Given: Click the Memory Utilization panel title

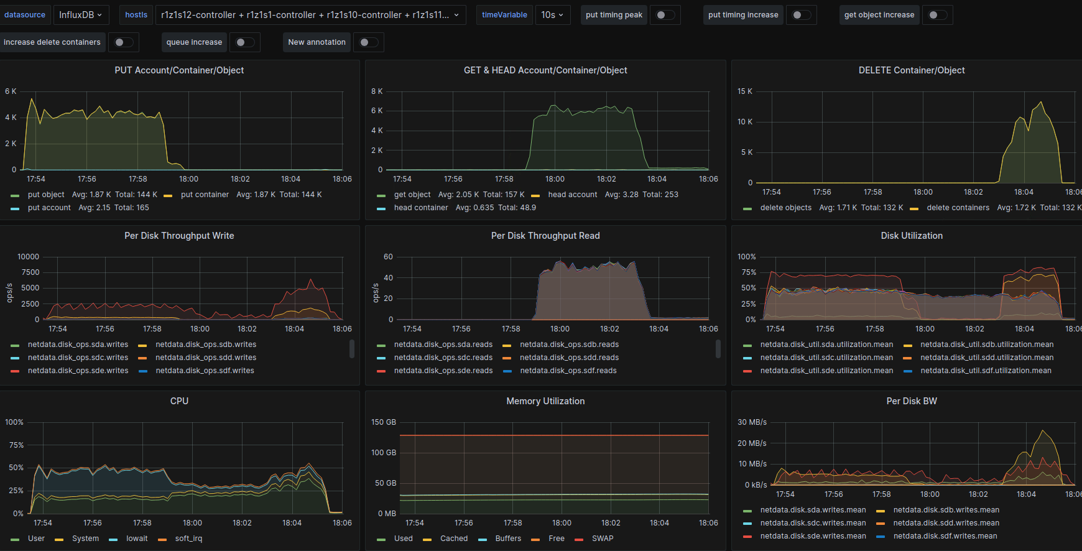Looking at the screenshot, I should coord(545,401).
